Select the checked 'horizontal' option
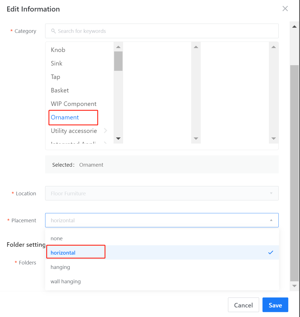The height and width of the screenshot is (317, 300). [63, 253]
